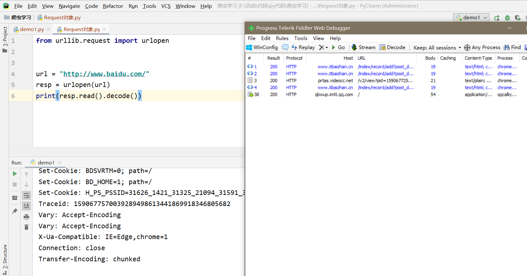Click the PyCharm application logo icon
Screen dimensions: 527x276
click(6, 6)
